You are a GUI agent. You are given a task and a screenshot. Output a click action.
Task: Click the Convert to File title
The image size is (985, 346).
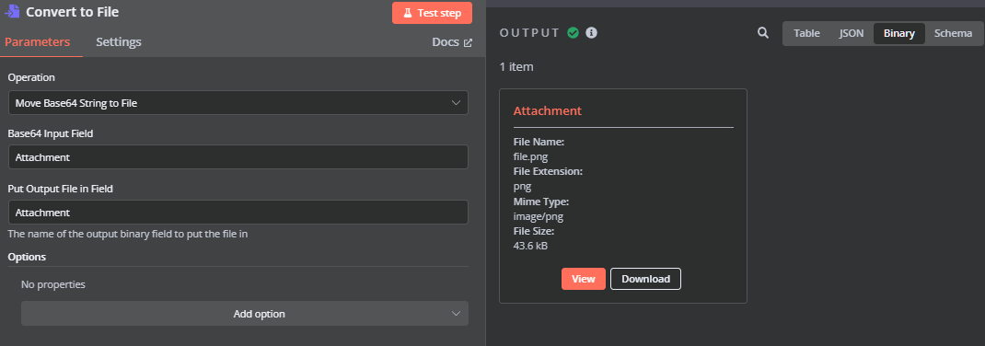click(72, 11)
